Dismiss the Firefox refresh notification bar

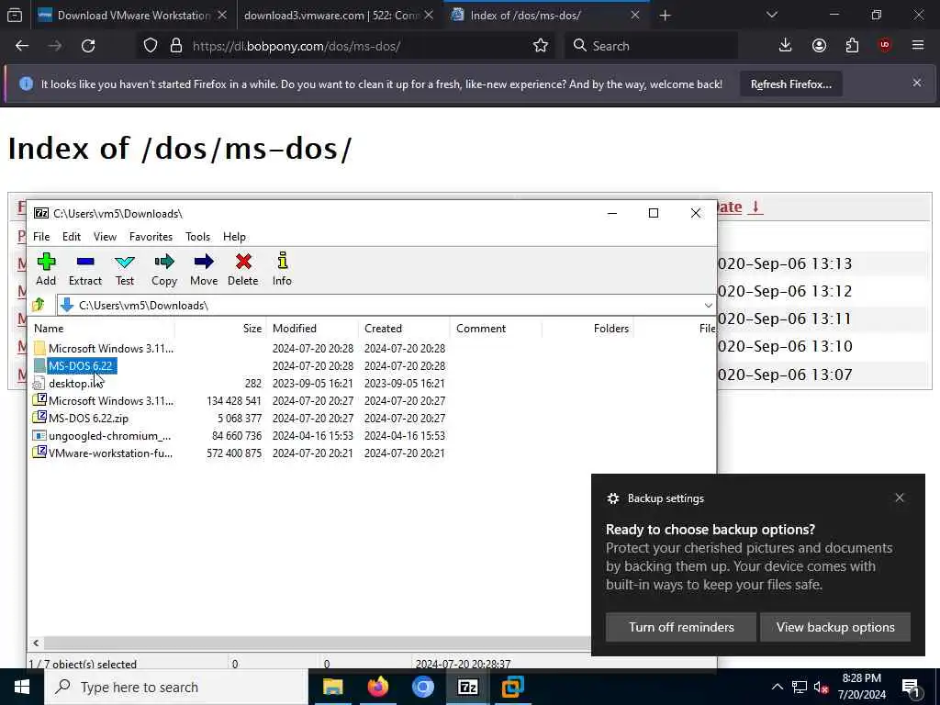pyautogui.click(x=917, y=83)
